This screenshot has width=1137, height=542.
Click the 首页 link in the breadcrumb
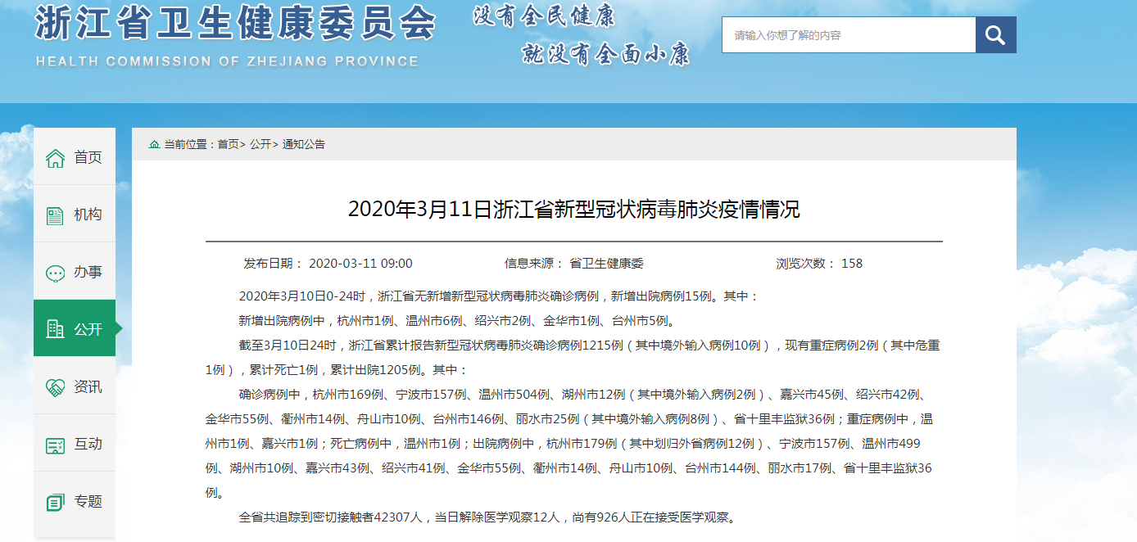[x=228, y=144]
